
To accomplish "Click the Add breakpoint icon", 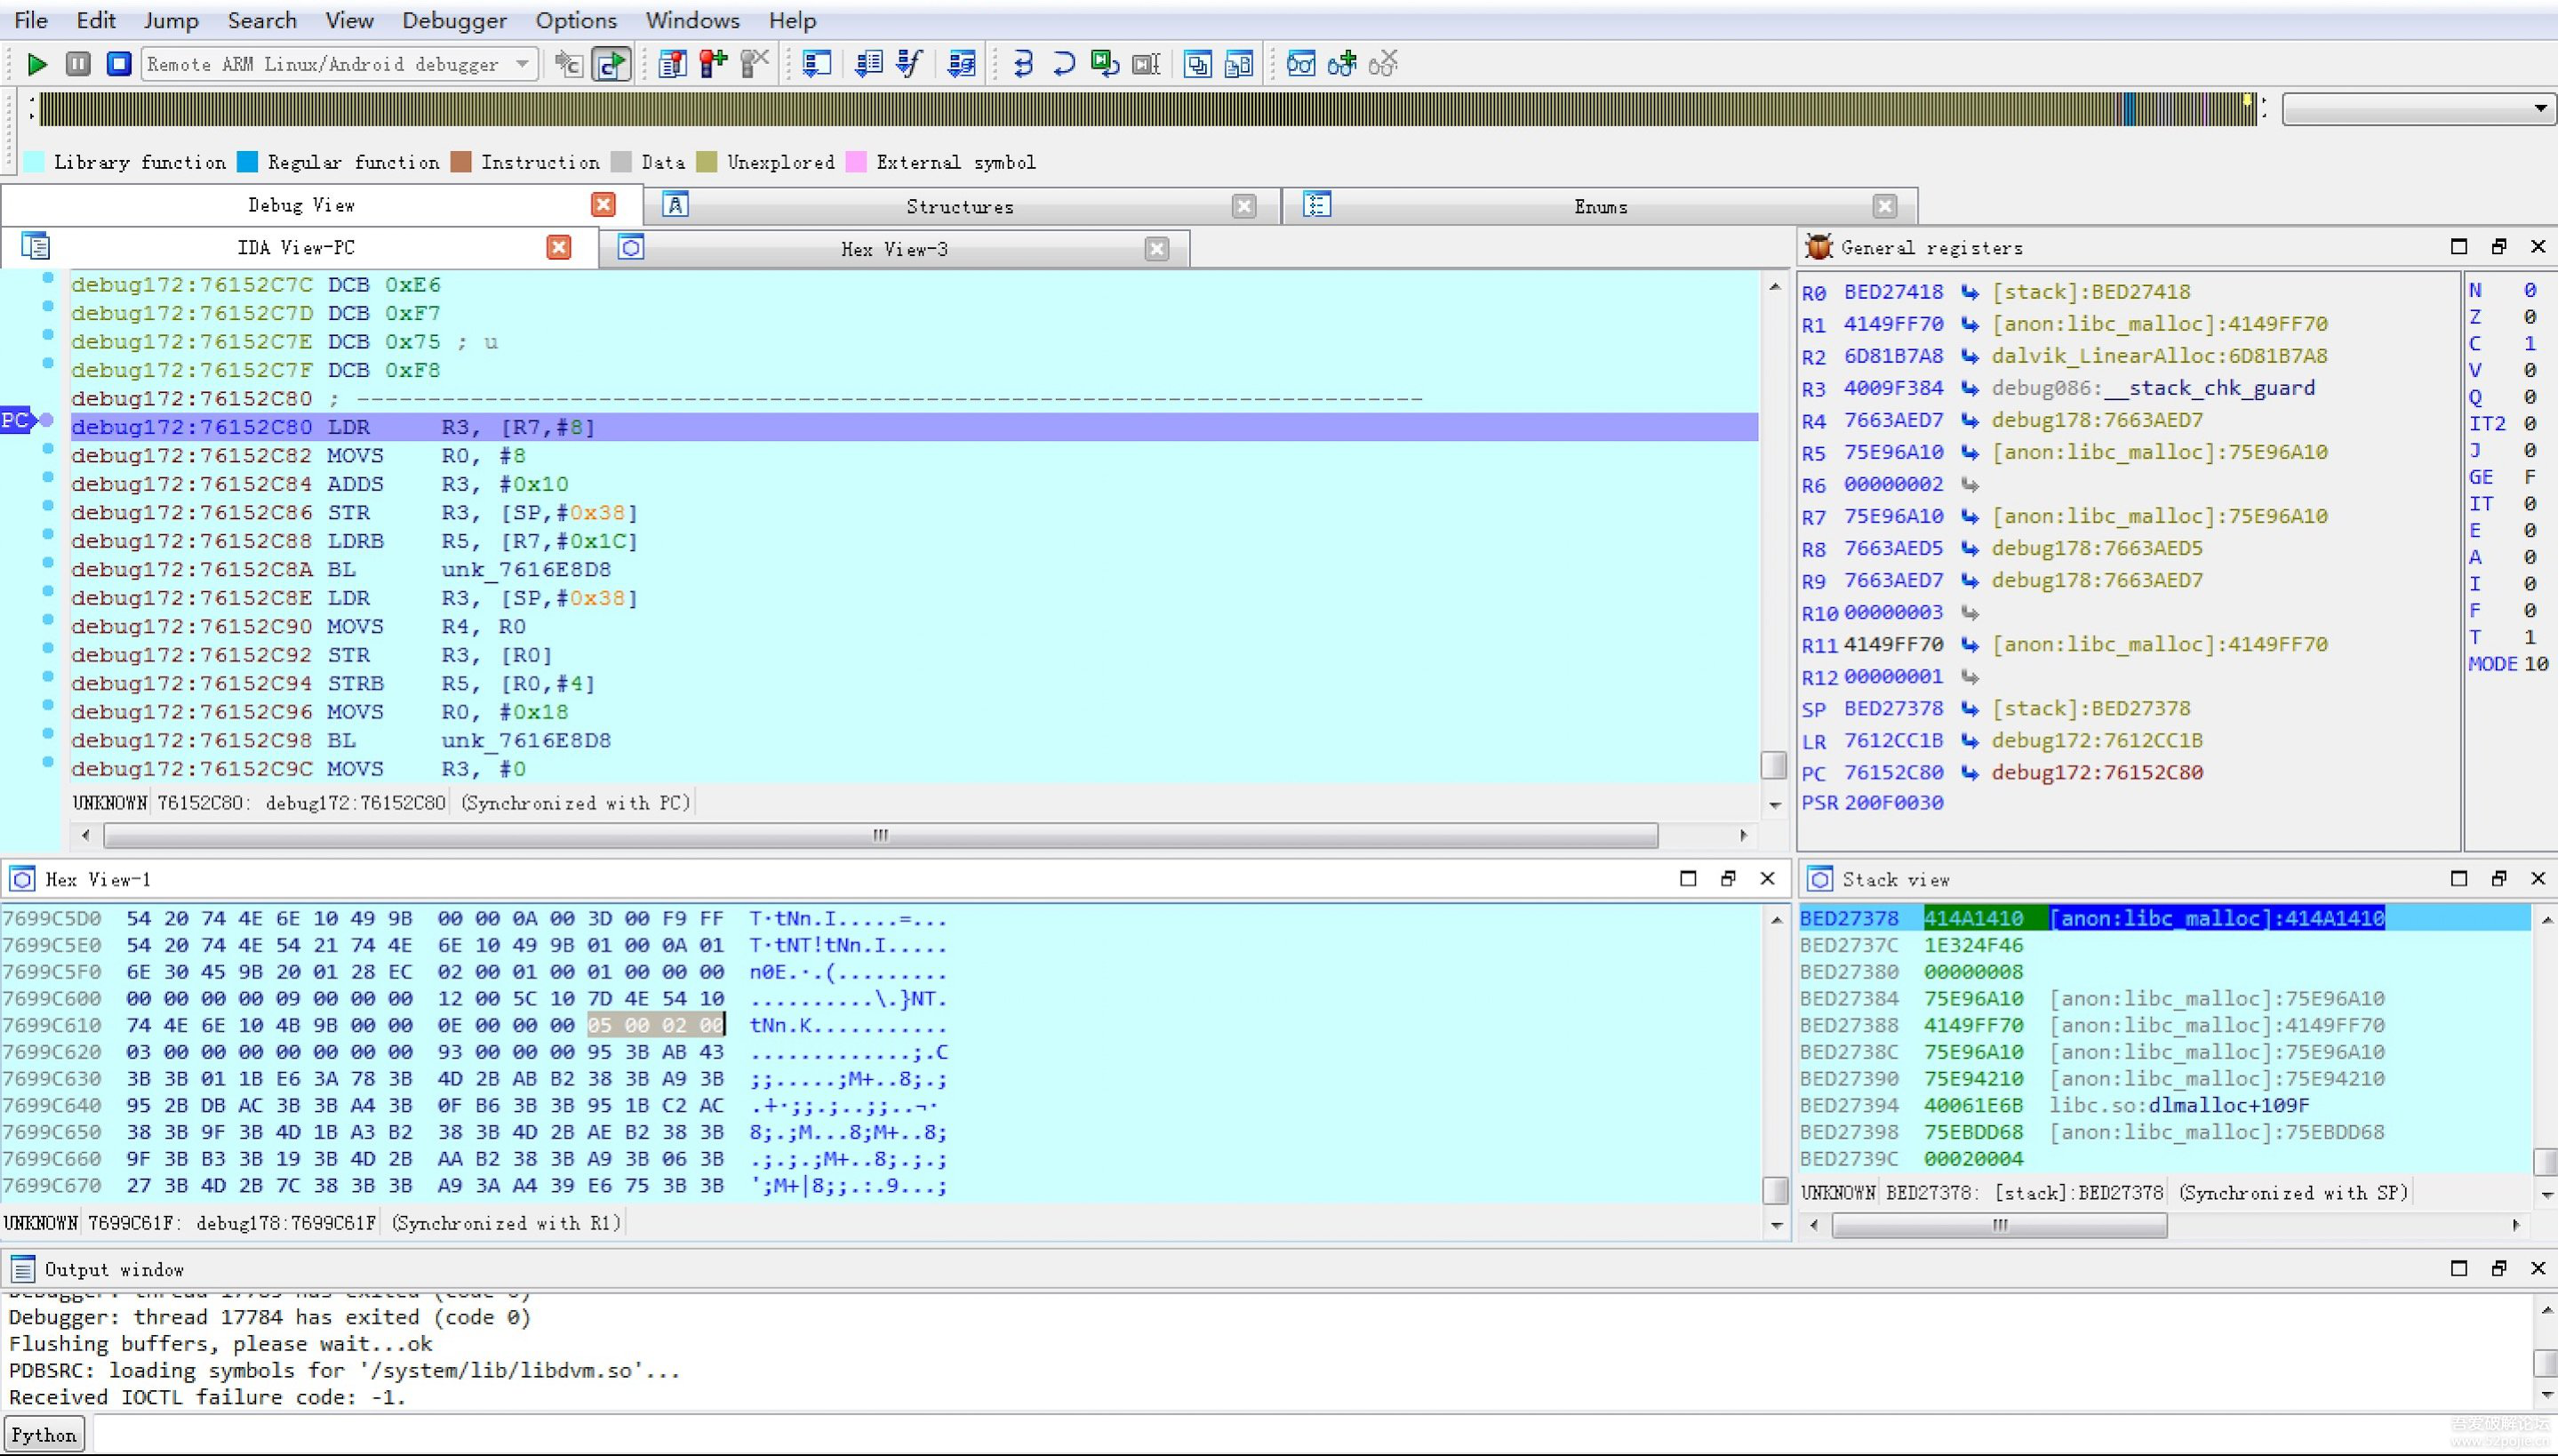I will pos(714,65).
